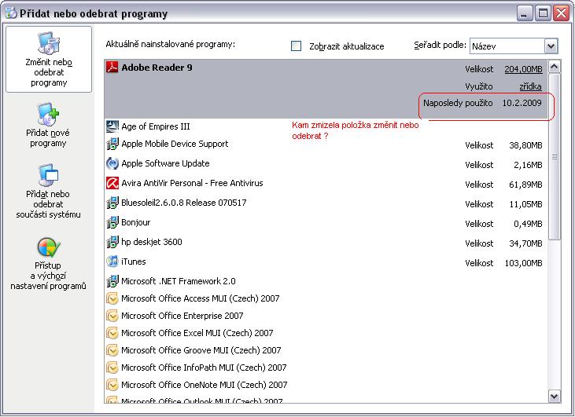Select Apple Mobile Device Support entry
Screen dimensions: 575x417
point(175,144)
